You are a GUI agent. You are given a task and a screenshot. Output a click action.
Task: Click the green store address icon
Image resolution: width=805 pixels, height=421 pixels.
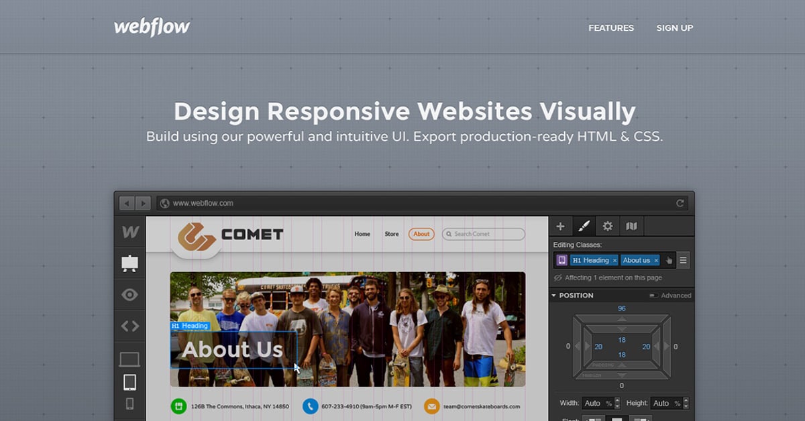click(x=178, y=406)
